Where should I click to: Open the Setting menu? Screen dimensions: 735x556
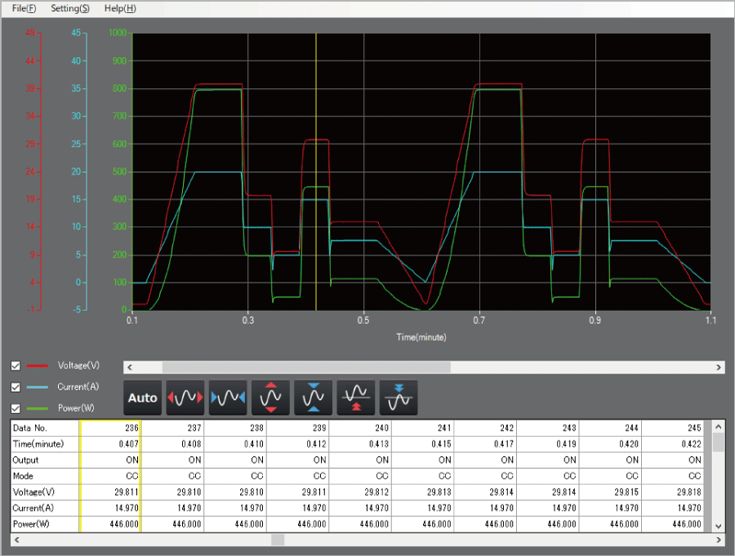coord(70,8)
